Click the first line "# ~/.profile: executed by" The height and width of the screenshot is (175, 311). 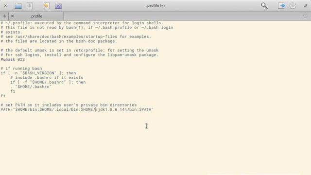[82, 23]
